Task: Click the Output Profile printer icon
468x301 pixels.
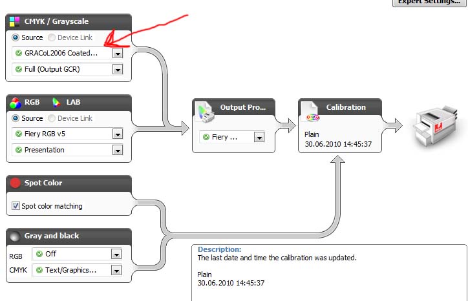Action: [x=205, y=112]
